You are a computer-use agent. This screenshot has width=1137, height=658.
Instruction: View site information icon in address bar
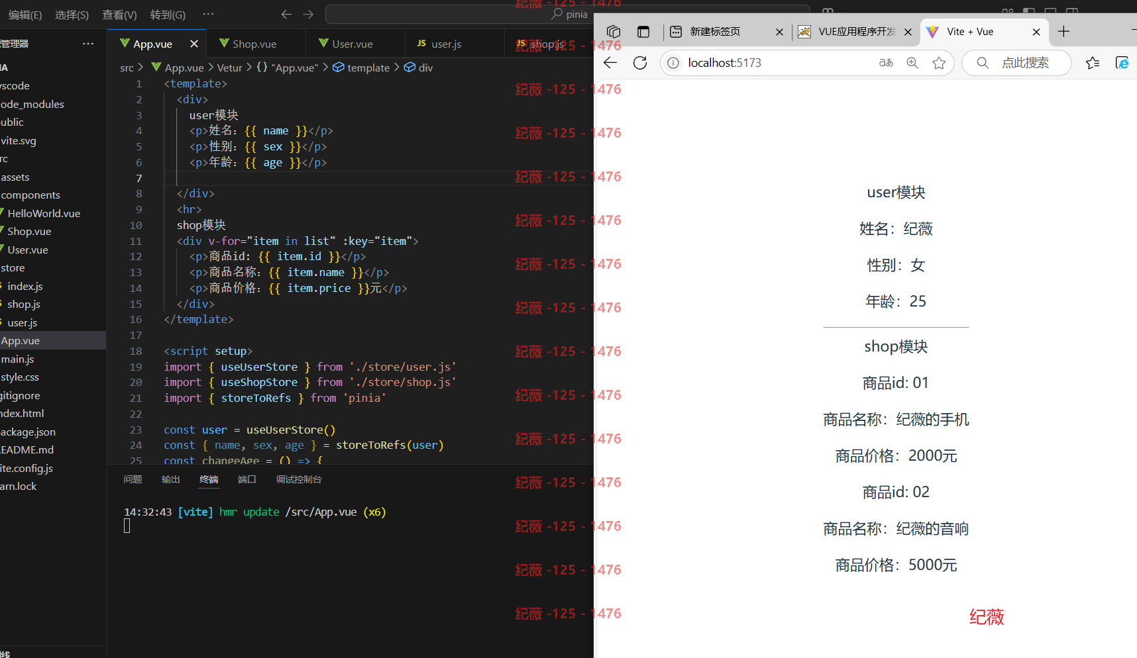coord(673,62)
